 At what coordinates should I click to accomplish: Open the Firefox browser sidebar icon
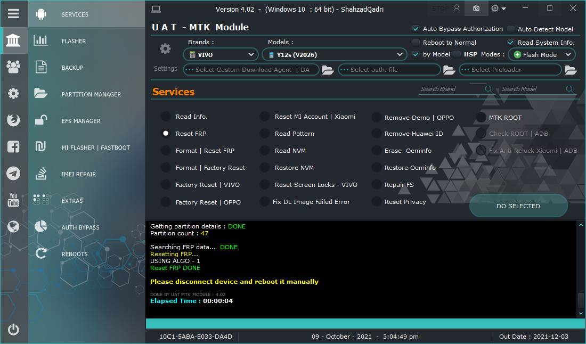(13, 120)
